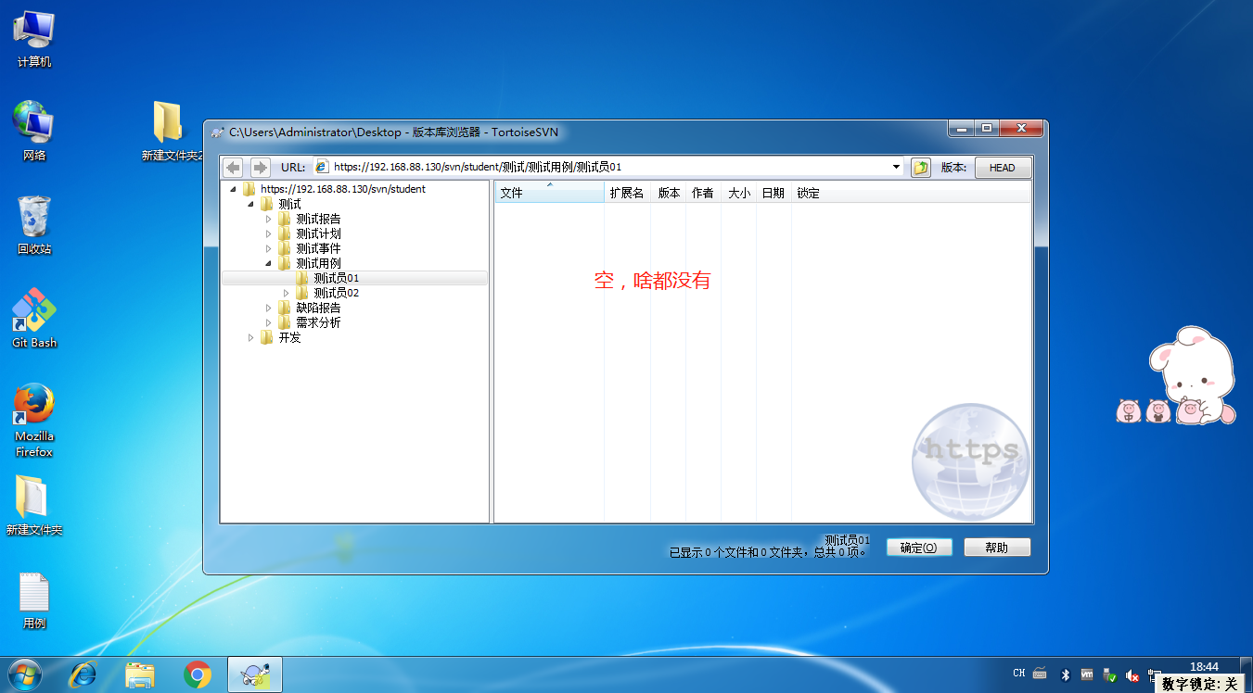Go back with the left arrow button
Image resolution: width=1253 pixels, height=693 pixels.
click(x=233, y=168)
